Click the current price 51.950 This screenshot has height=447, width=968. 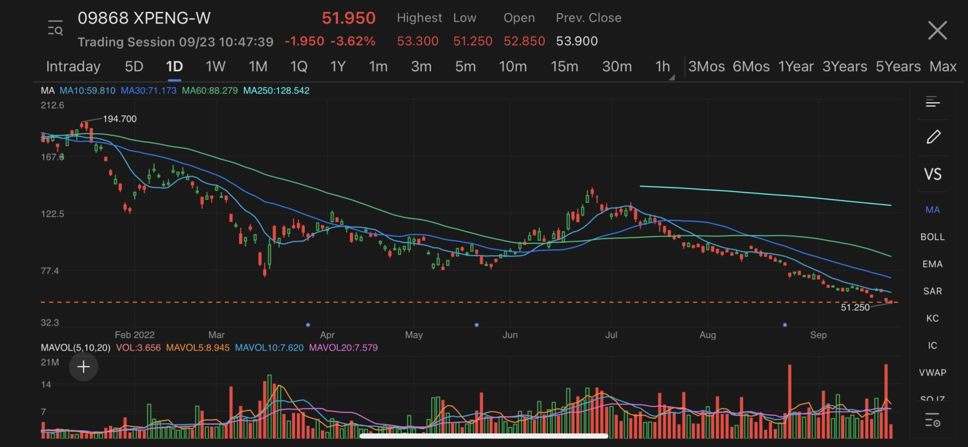pyautogui.click(x=348, y=18)
